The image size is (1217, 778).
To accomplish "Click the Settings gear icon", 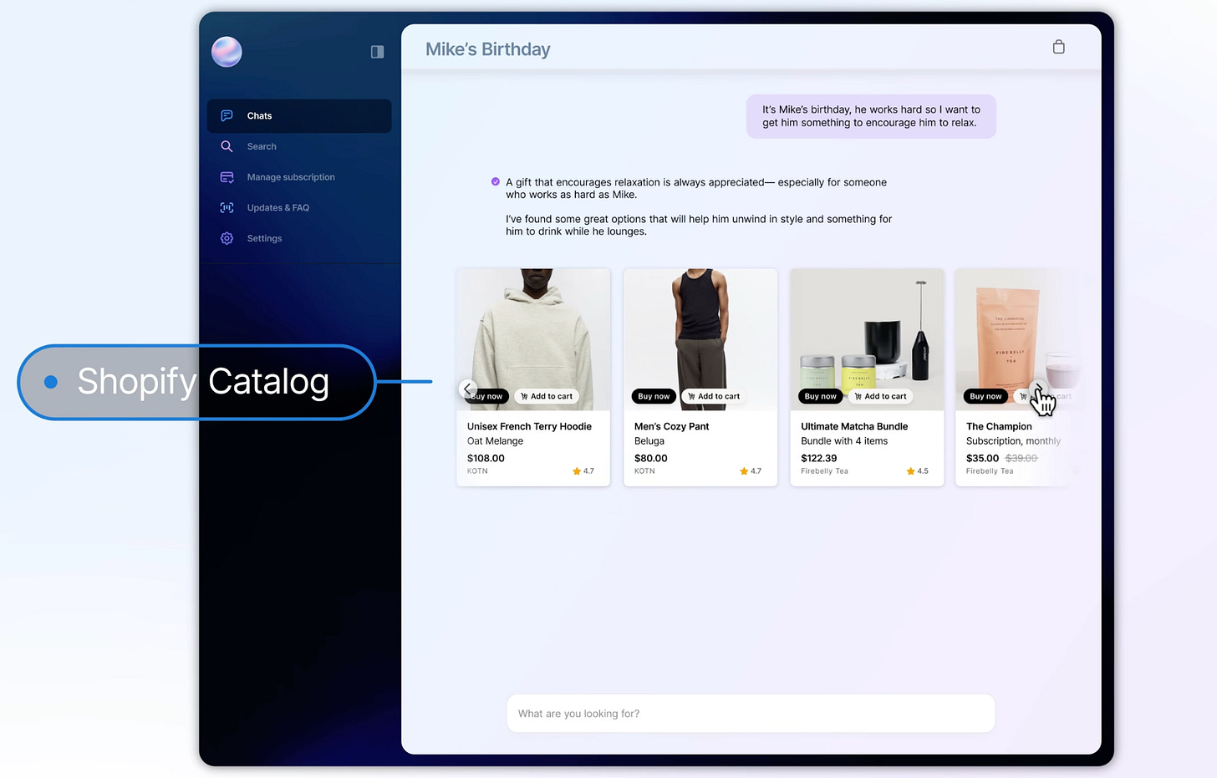I will coord(227,238).
